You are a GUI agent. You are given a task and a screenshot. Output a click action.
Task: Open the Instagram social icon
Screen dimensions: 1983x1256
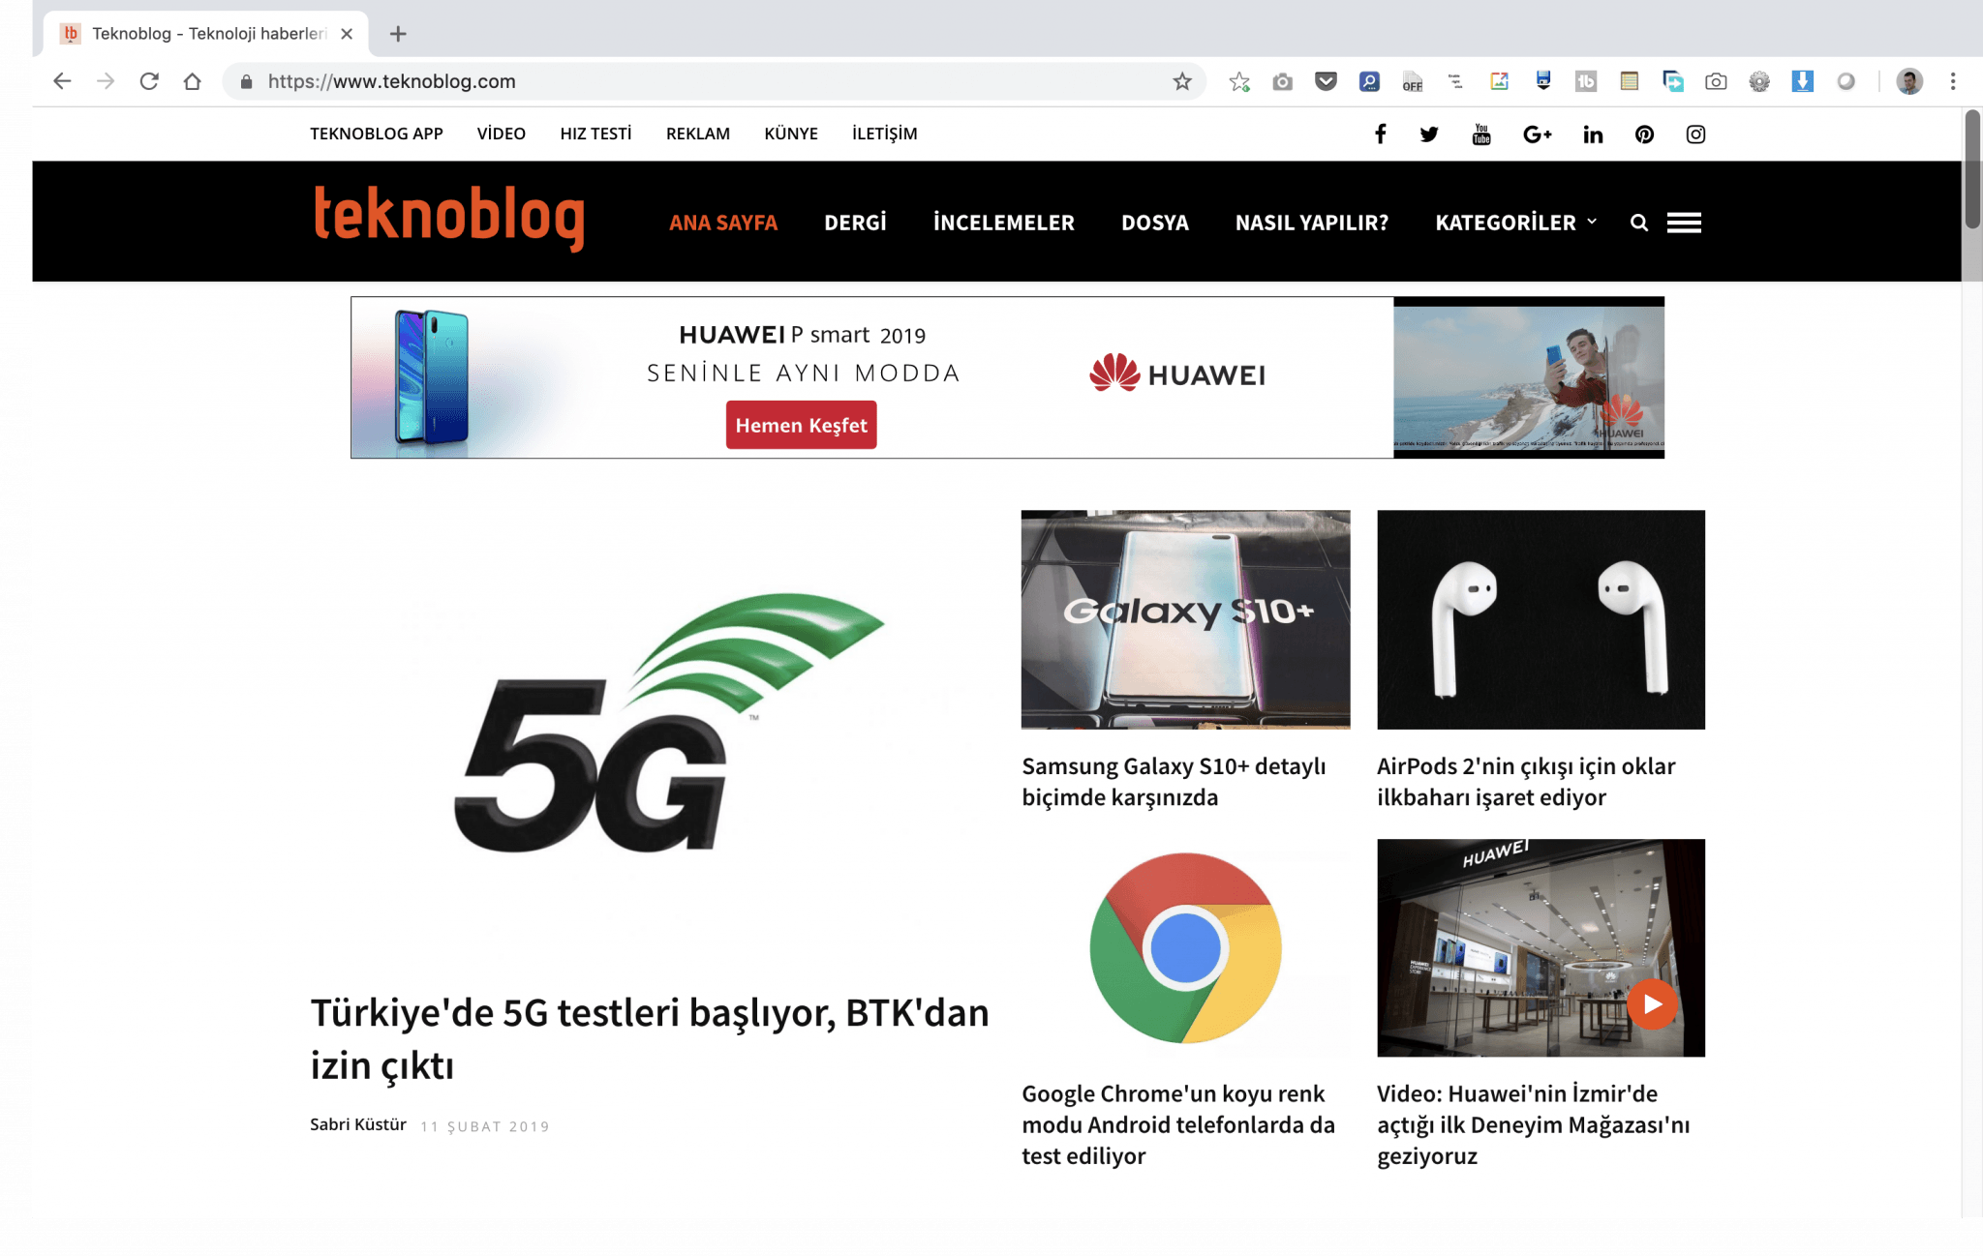[x=1695, y=135]
